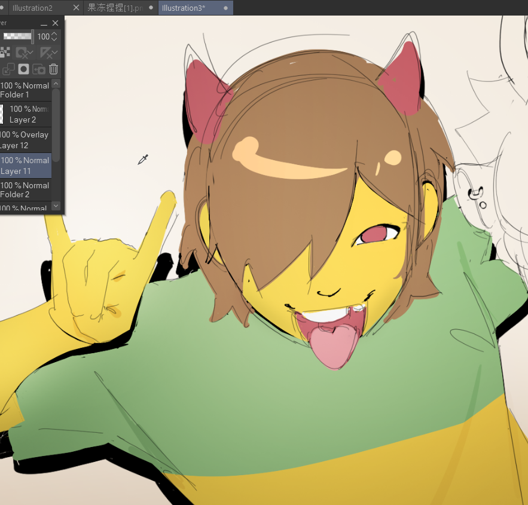Screen dimensions: 528x505
Task: Click unsaved dot on Illustration3* tab
Action: pos(226,8)
